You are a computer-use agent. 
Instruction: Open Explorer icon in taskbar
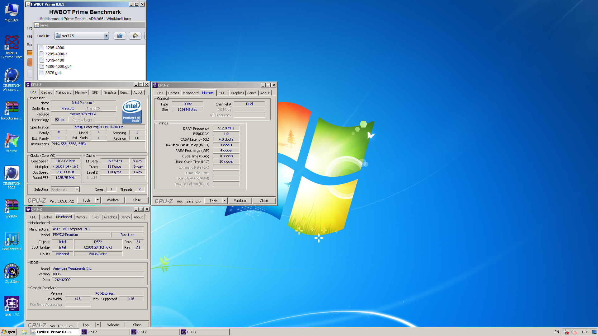(x=24, y=332)
